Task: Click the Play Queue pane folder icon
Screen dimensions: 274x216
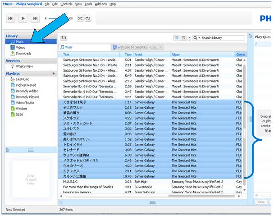Action: [250, 36]
